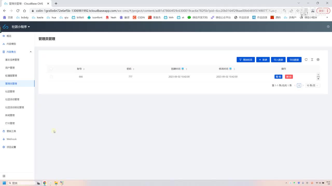Click the CloudBase cloud logo beside 社团小程序
The width and height of the screenshot is (332, 186).
[x=6, y=27]
